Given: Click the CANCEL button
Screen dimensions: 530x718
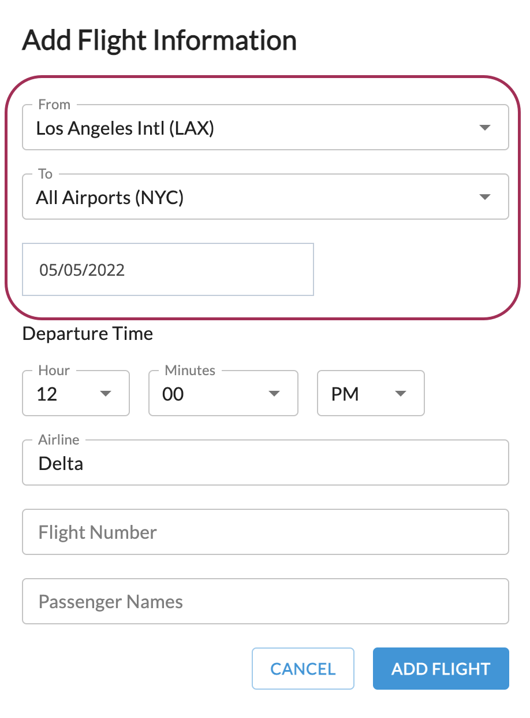Looking at the screenshot, I should point(303,669).
